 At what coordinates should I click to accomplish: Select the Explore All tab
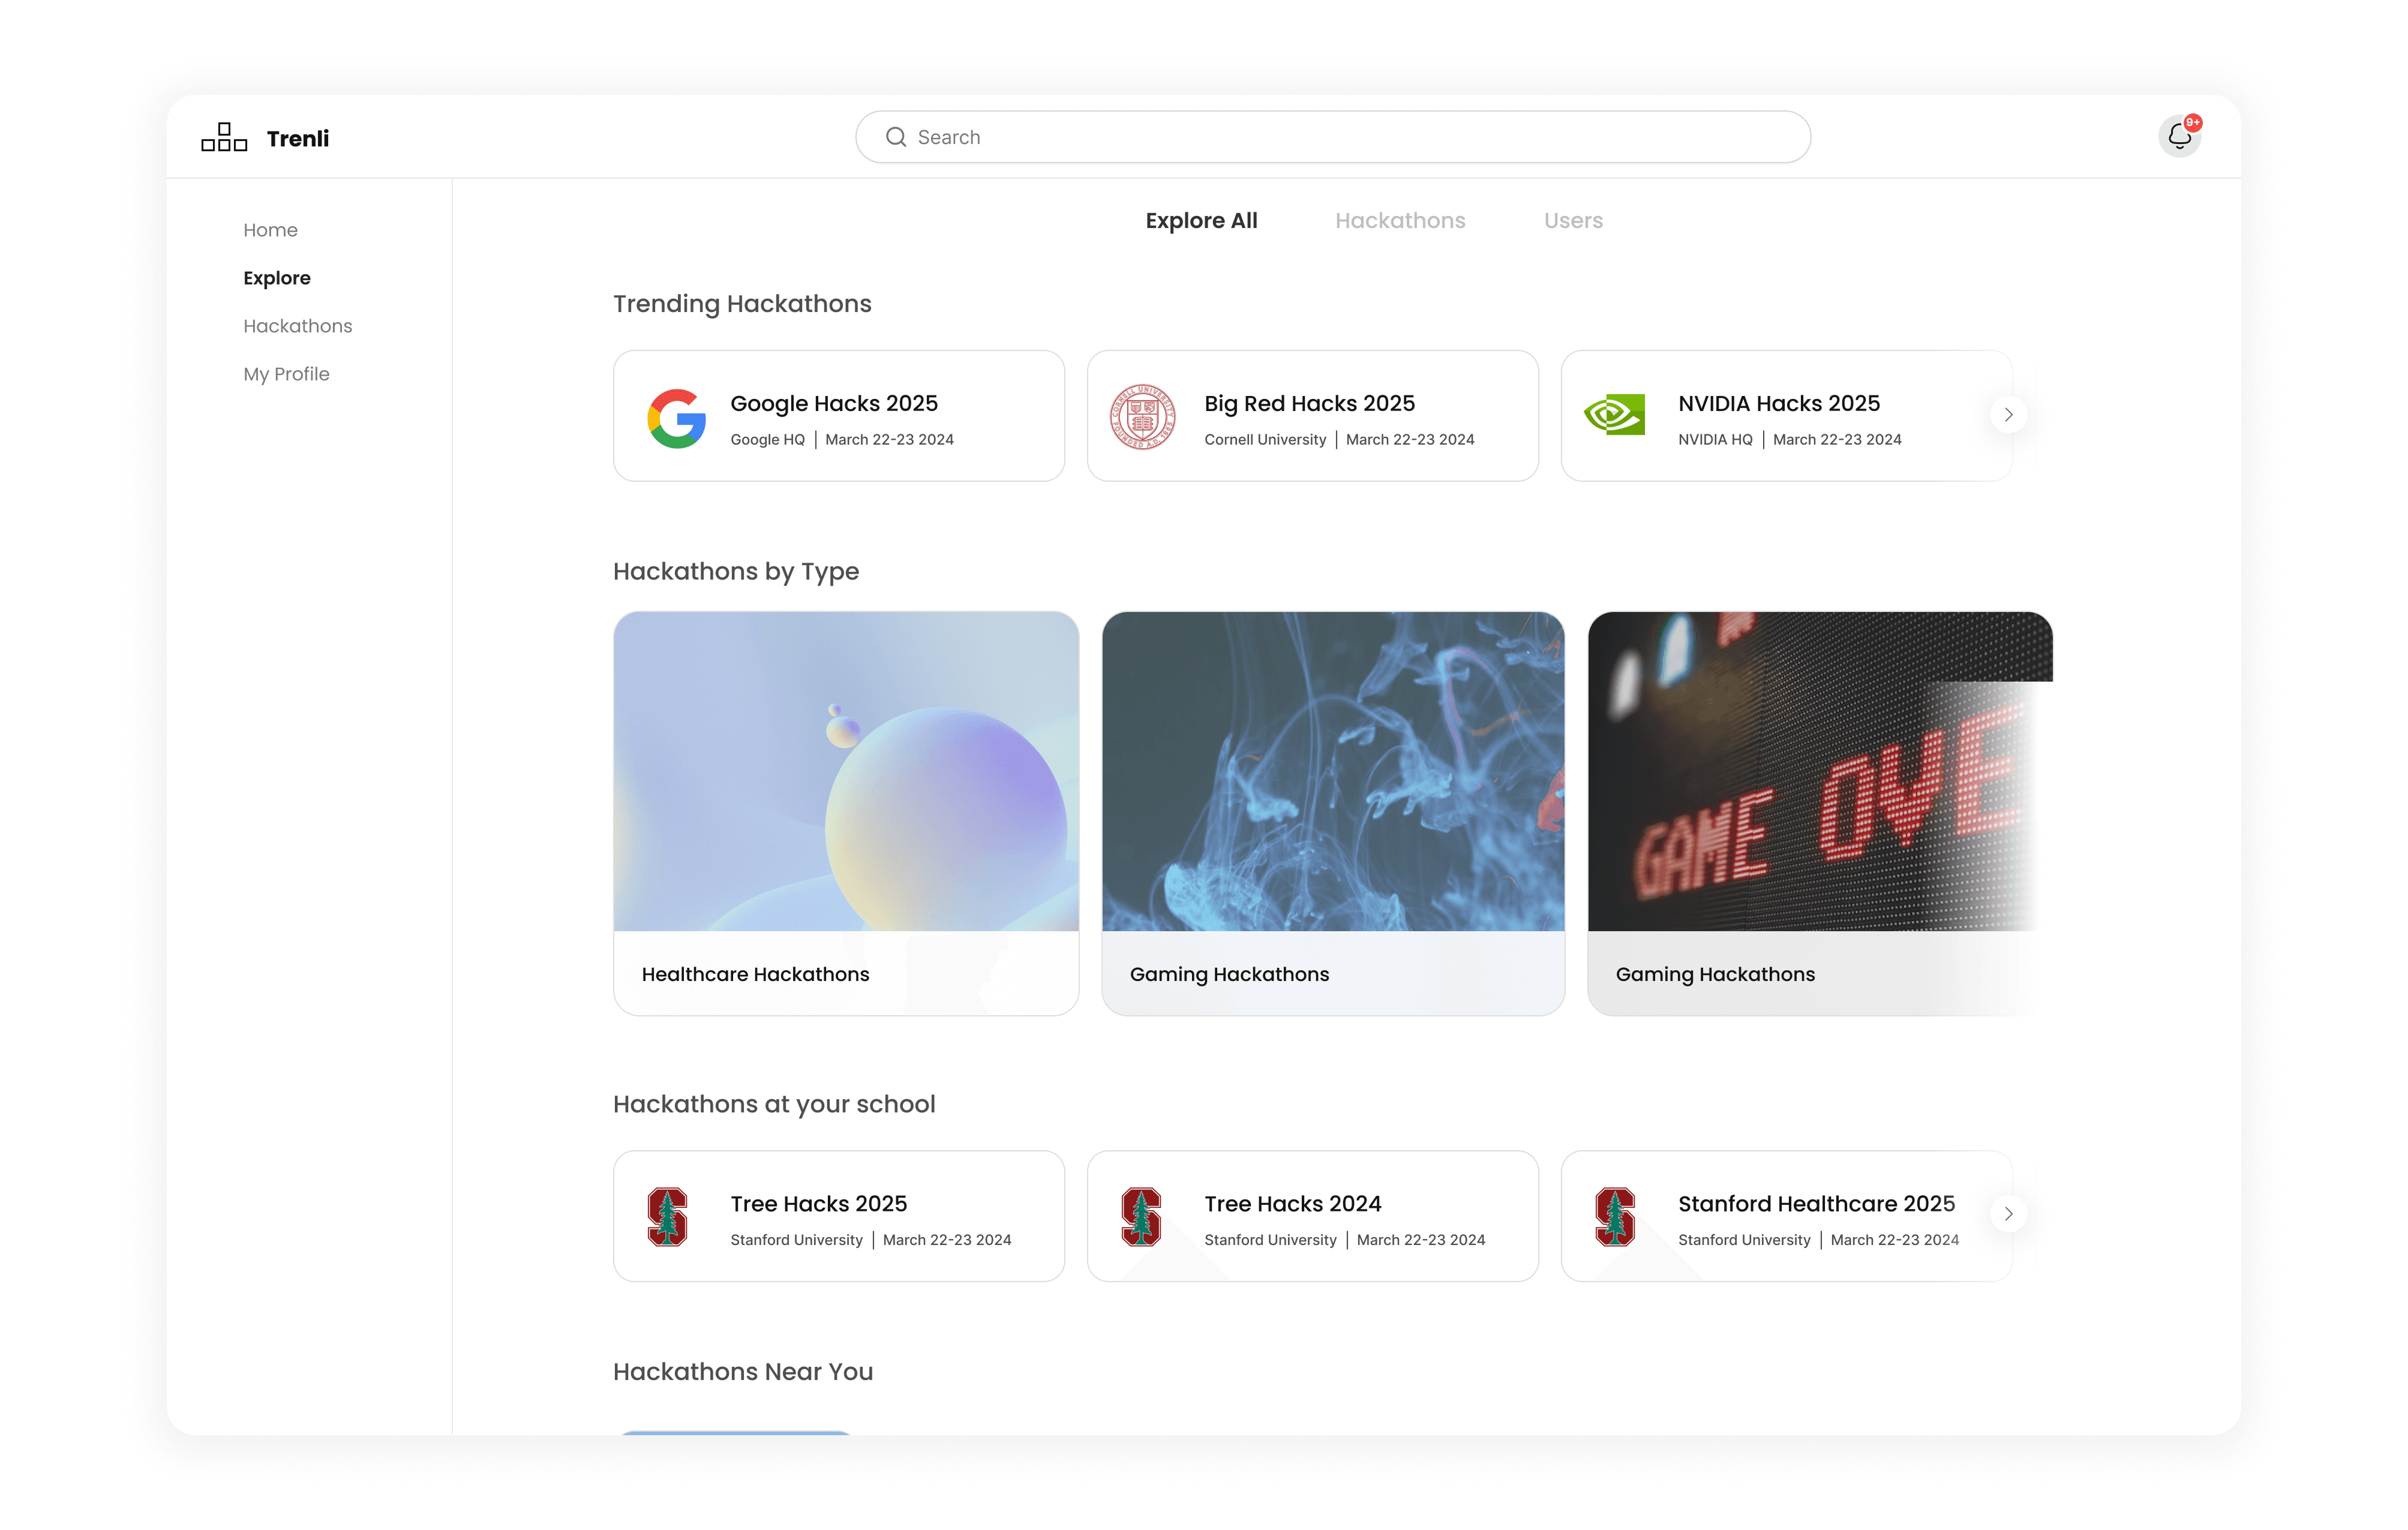[1201, 221]
